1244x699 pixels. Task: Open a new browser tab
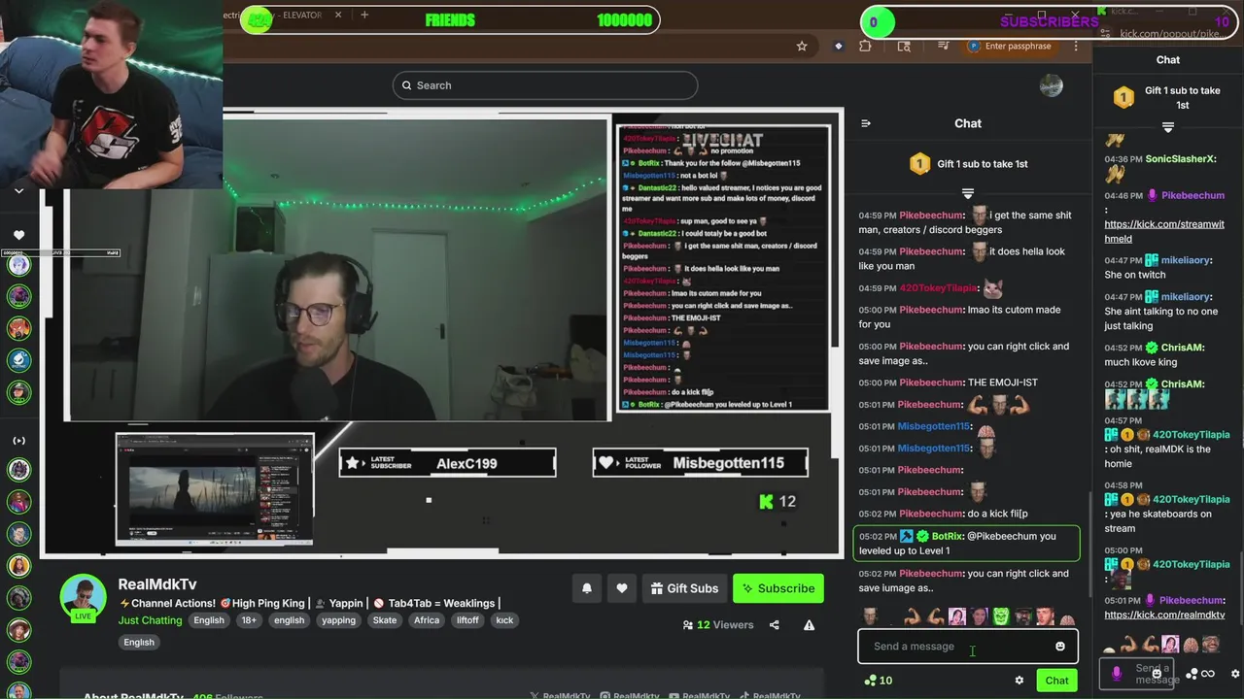point(364,15)
